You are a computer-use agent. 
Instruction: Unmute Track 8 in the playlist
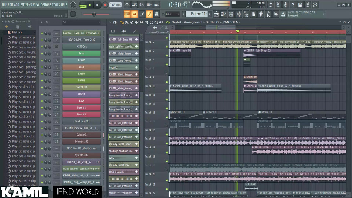click(167, 73)
